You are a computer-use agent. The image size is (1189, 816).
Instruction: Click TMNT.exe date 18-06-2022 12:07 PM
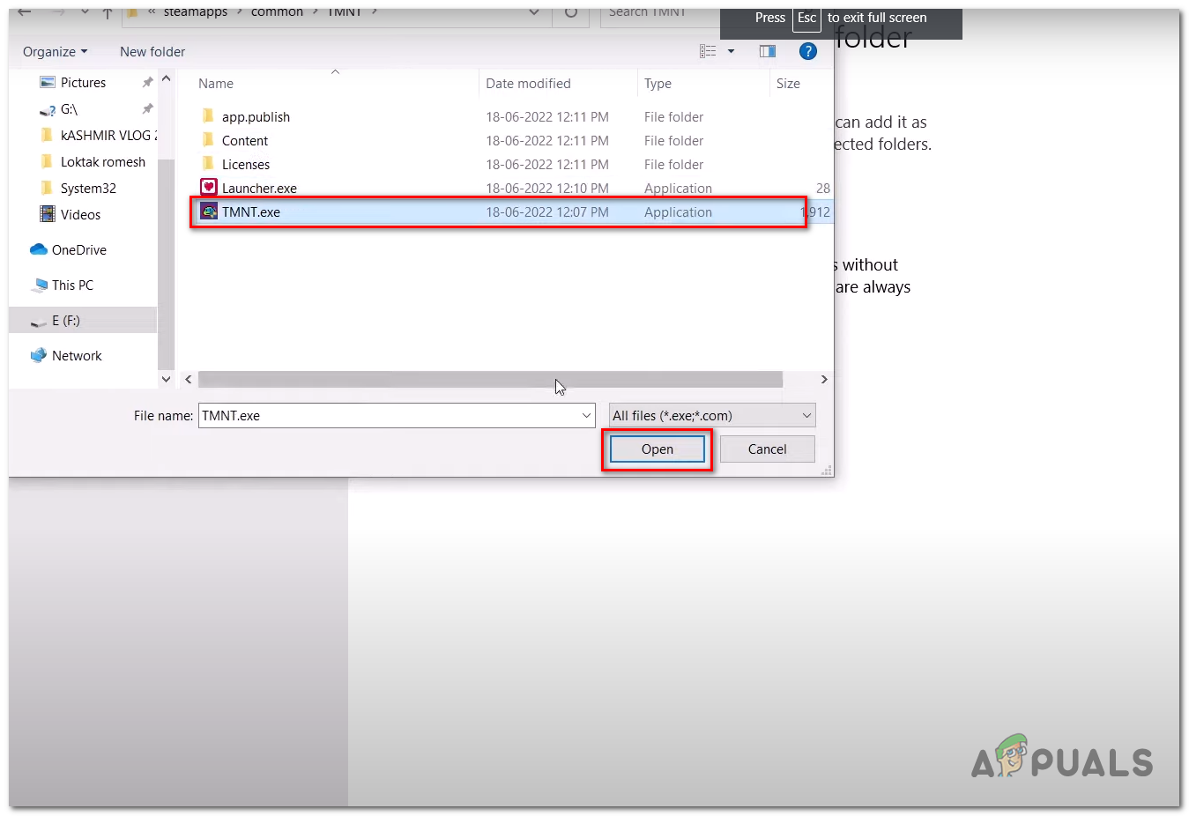[x=547, y=211]
